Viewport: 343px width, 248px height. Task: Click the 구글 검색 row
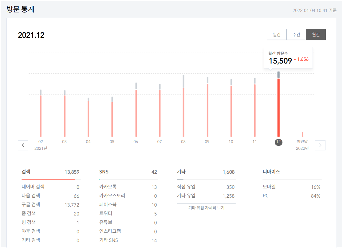(x=50, y=205)
